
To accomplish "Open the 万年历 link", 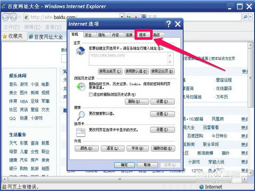I will pyautogui.click(x=222, y=97).
